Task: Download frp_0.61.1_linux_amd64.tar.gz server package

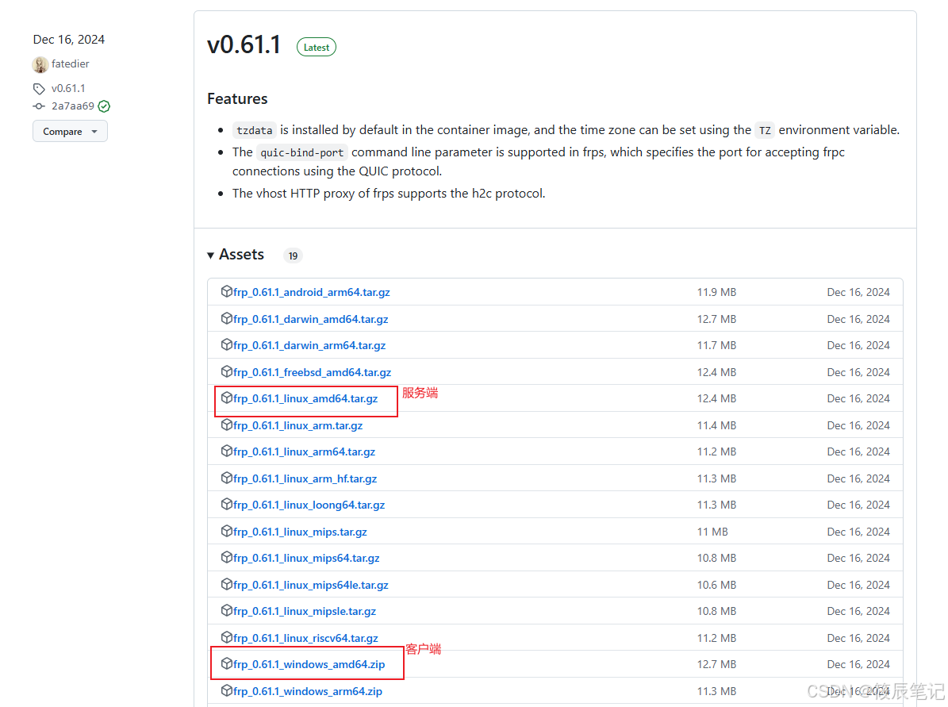Action: (305, 398)
